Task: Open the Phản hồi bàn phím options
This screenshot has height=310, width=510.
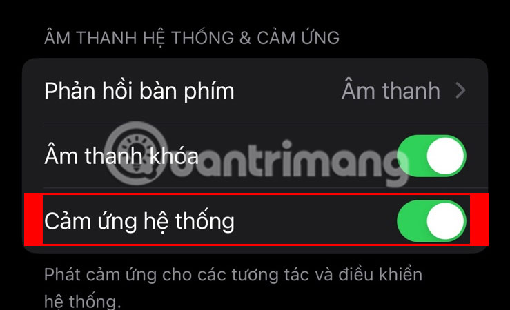Action: pyautogui.click(x=255, y=91)
